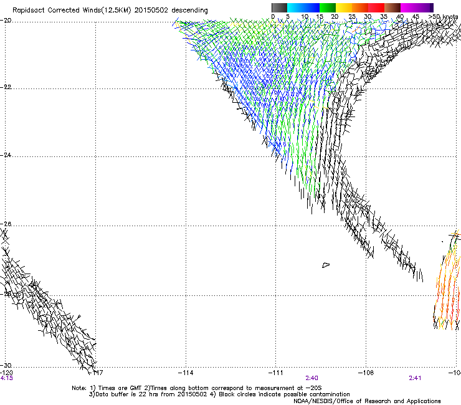Click the purple 2:40 time label
Viewport: 461px width, 405px height.
[311, 378]
